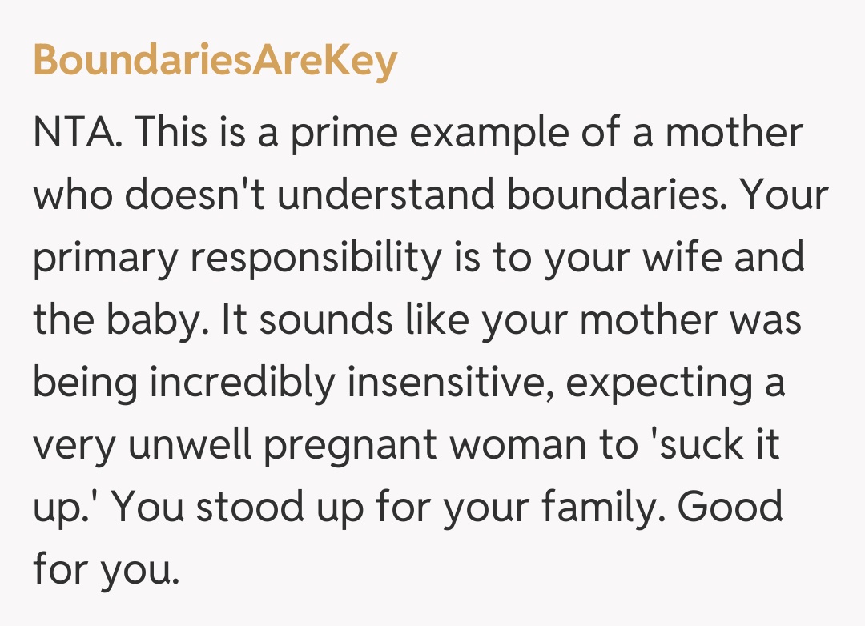Click the words 'mother was' in comment
This screenshot has width=865, height=626.
690,321
